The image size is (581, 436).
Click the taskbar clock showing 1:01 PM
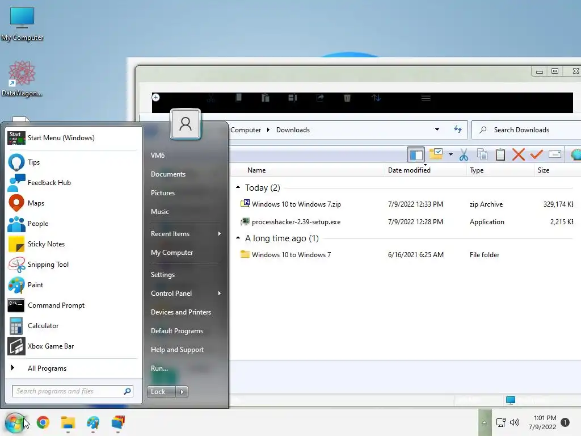pyautogui.click(x=542, y=422)
